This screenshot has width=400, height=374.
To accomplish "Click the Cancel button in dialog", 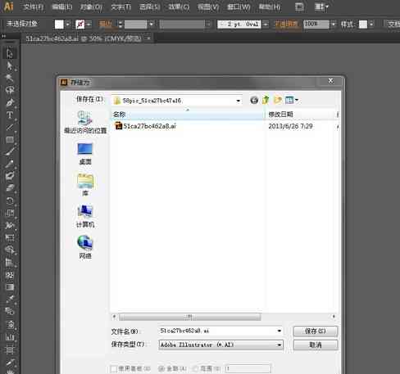I will coord(316,345).
